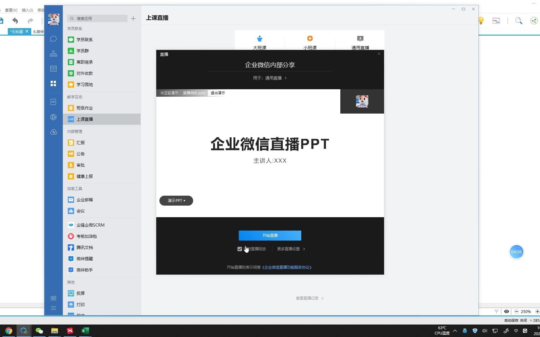Open 审批 app
This screenshot has width=540, height=337.
click(x=102, y=165)
